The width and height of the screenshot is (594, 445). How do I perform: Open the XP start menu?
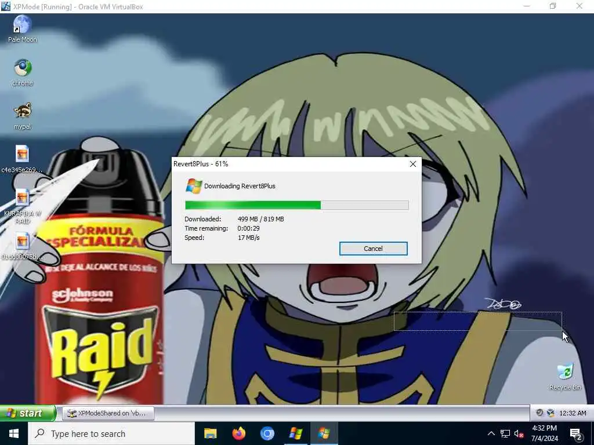(x=28, y=413)
